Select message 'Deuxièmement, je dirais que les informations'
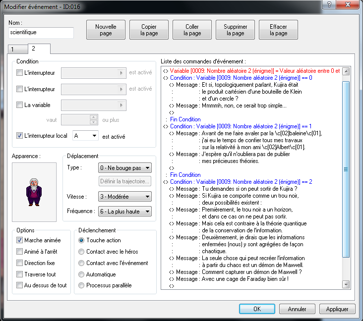Image resolution: width=363 pixels, height=321 pixels. (x=237, y=237)
